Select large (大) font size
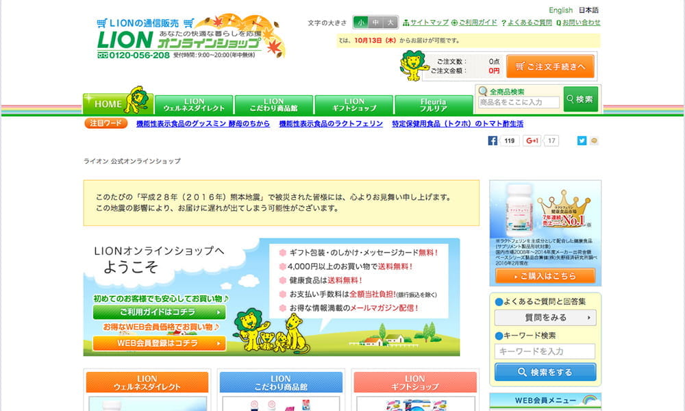Image resolution: width=685 pixels, height=411 pixels. coord(390,22)
